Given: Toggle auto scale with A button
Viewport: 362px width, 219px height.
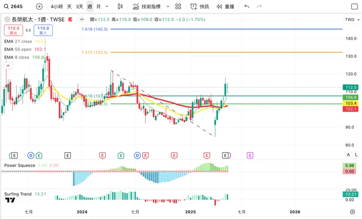Looking at the screenshot, I should coord(348,154).
